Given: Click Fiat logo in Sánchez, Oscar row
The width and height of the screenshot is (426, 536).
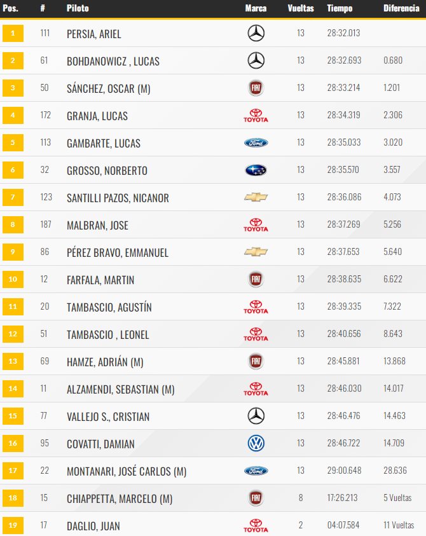Looking at the screenshot, I should (x=256, y=88).
